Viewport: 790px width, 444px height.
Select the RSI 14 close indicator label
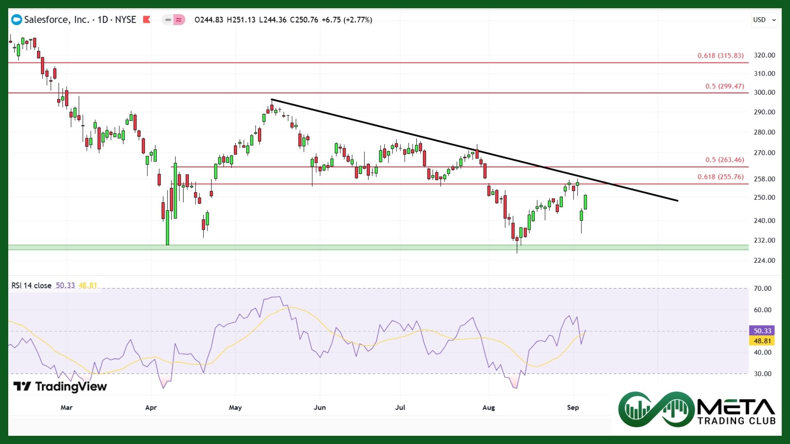31,285
